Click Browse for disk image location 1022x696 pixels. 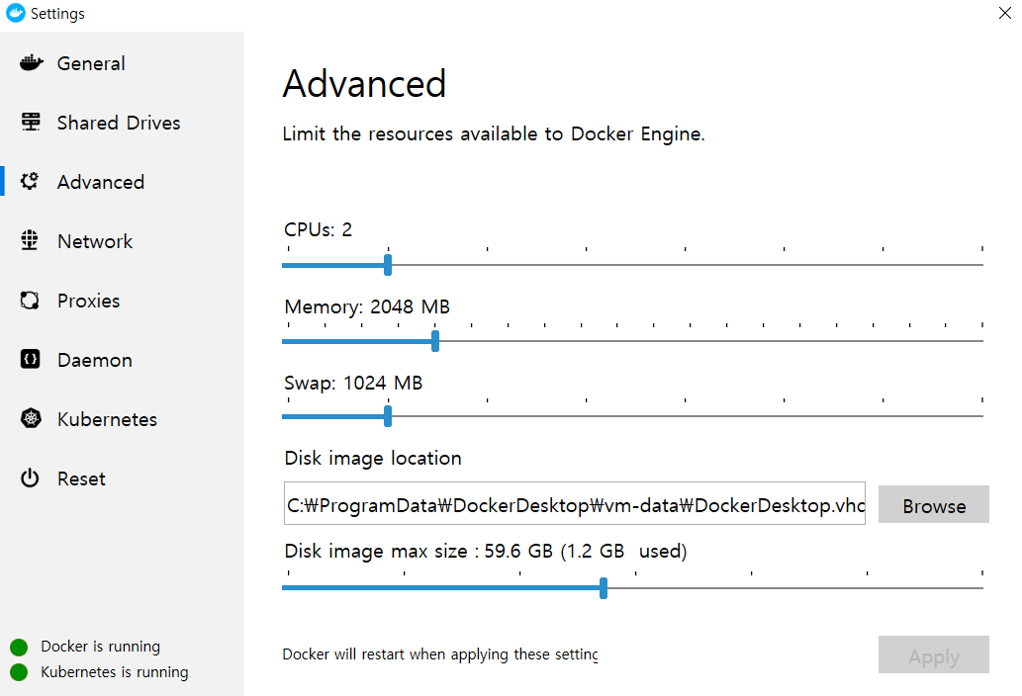coord(933,504)
